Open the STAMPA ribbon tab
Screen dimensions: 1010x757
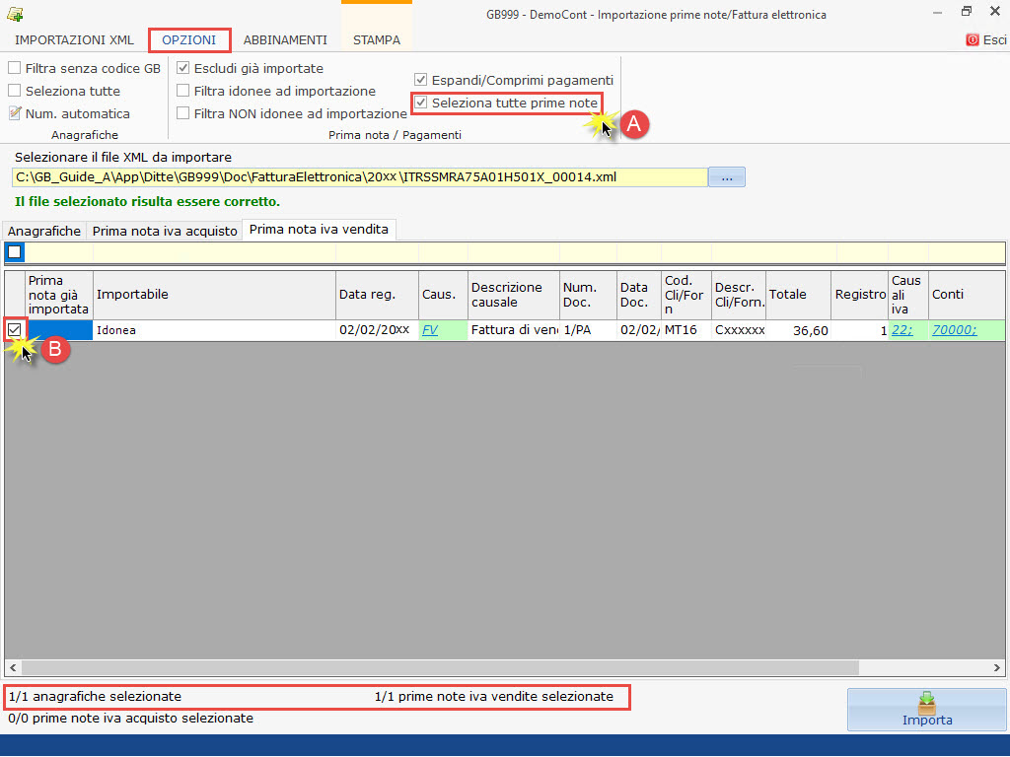tap(377, 40)
